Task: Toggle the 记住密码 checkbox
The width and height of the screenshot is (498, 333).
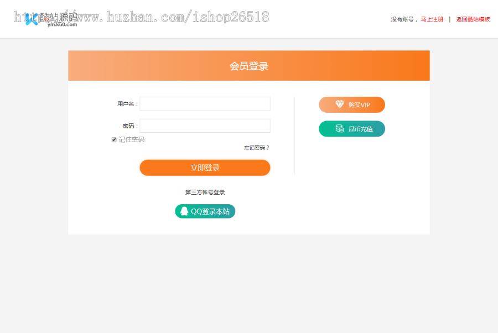Action: (x=114, y=140)
